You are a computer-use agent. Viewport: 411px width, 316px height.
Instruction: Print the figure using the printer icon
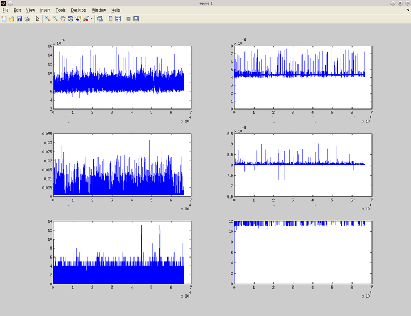point(27,18)
